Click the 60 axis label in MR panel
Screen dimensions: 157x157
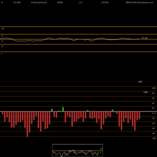pyautogui.click(x=153, y=98)
